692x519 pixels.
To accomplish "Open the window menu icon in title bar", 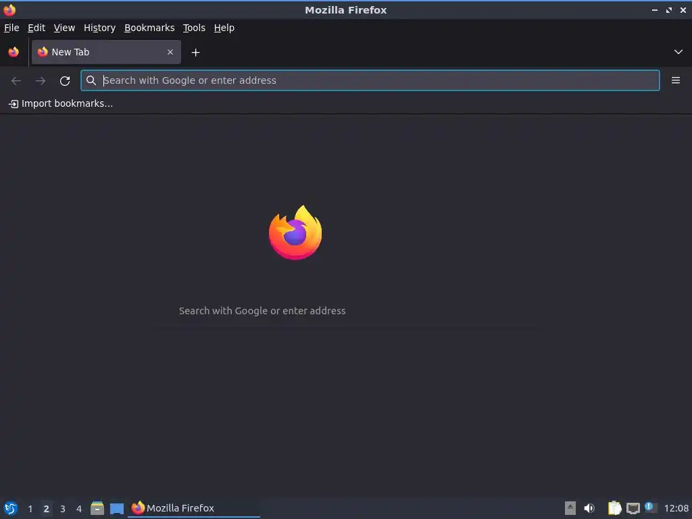I will coord(9,9).
